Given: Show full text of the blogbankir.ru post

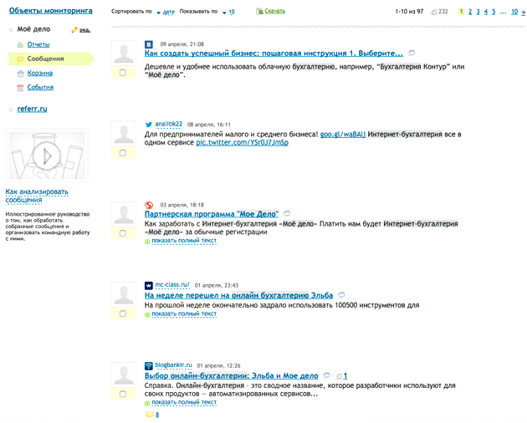Looking at the screenshot, I should coord(184,402).
